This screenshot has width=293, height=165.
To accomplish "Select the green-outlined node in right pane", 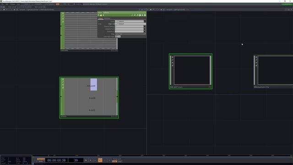I will tap(190, 71).
